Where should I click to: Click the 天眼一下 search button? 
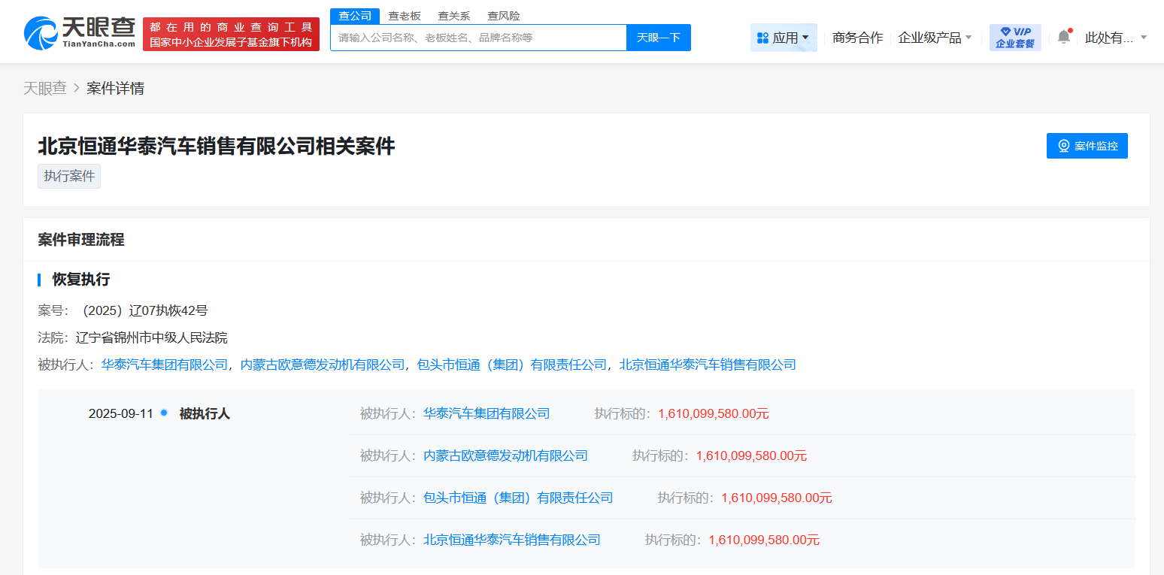pos(658,38)
